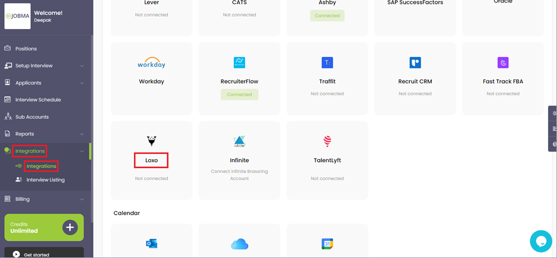557x258 pixels.
Task: Open the Workday integration card
Action: point(152,78)
